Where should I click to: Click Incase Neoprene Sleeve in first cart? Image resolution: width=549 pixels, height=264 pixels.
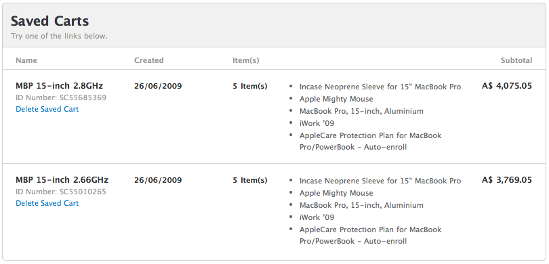point(380,87)
